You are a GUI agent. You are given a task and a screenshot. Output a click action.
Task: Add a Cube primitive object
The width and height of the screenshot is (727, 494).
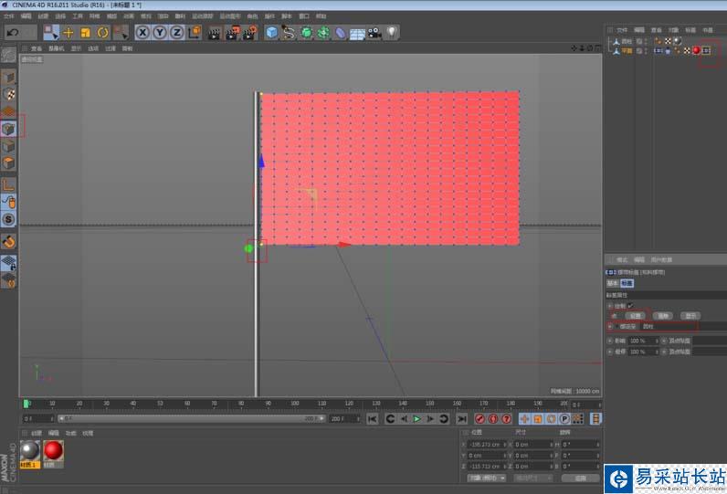[x=272, y=32]
